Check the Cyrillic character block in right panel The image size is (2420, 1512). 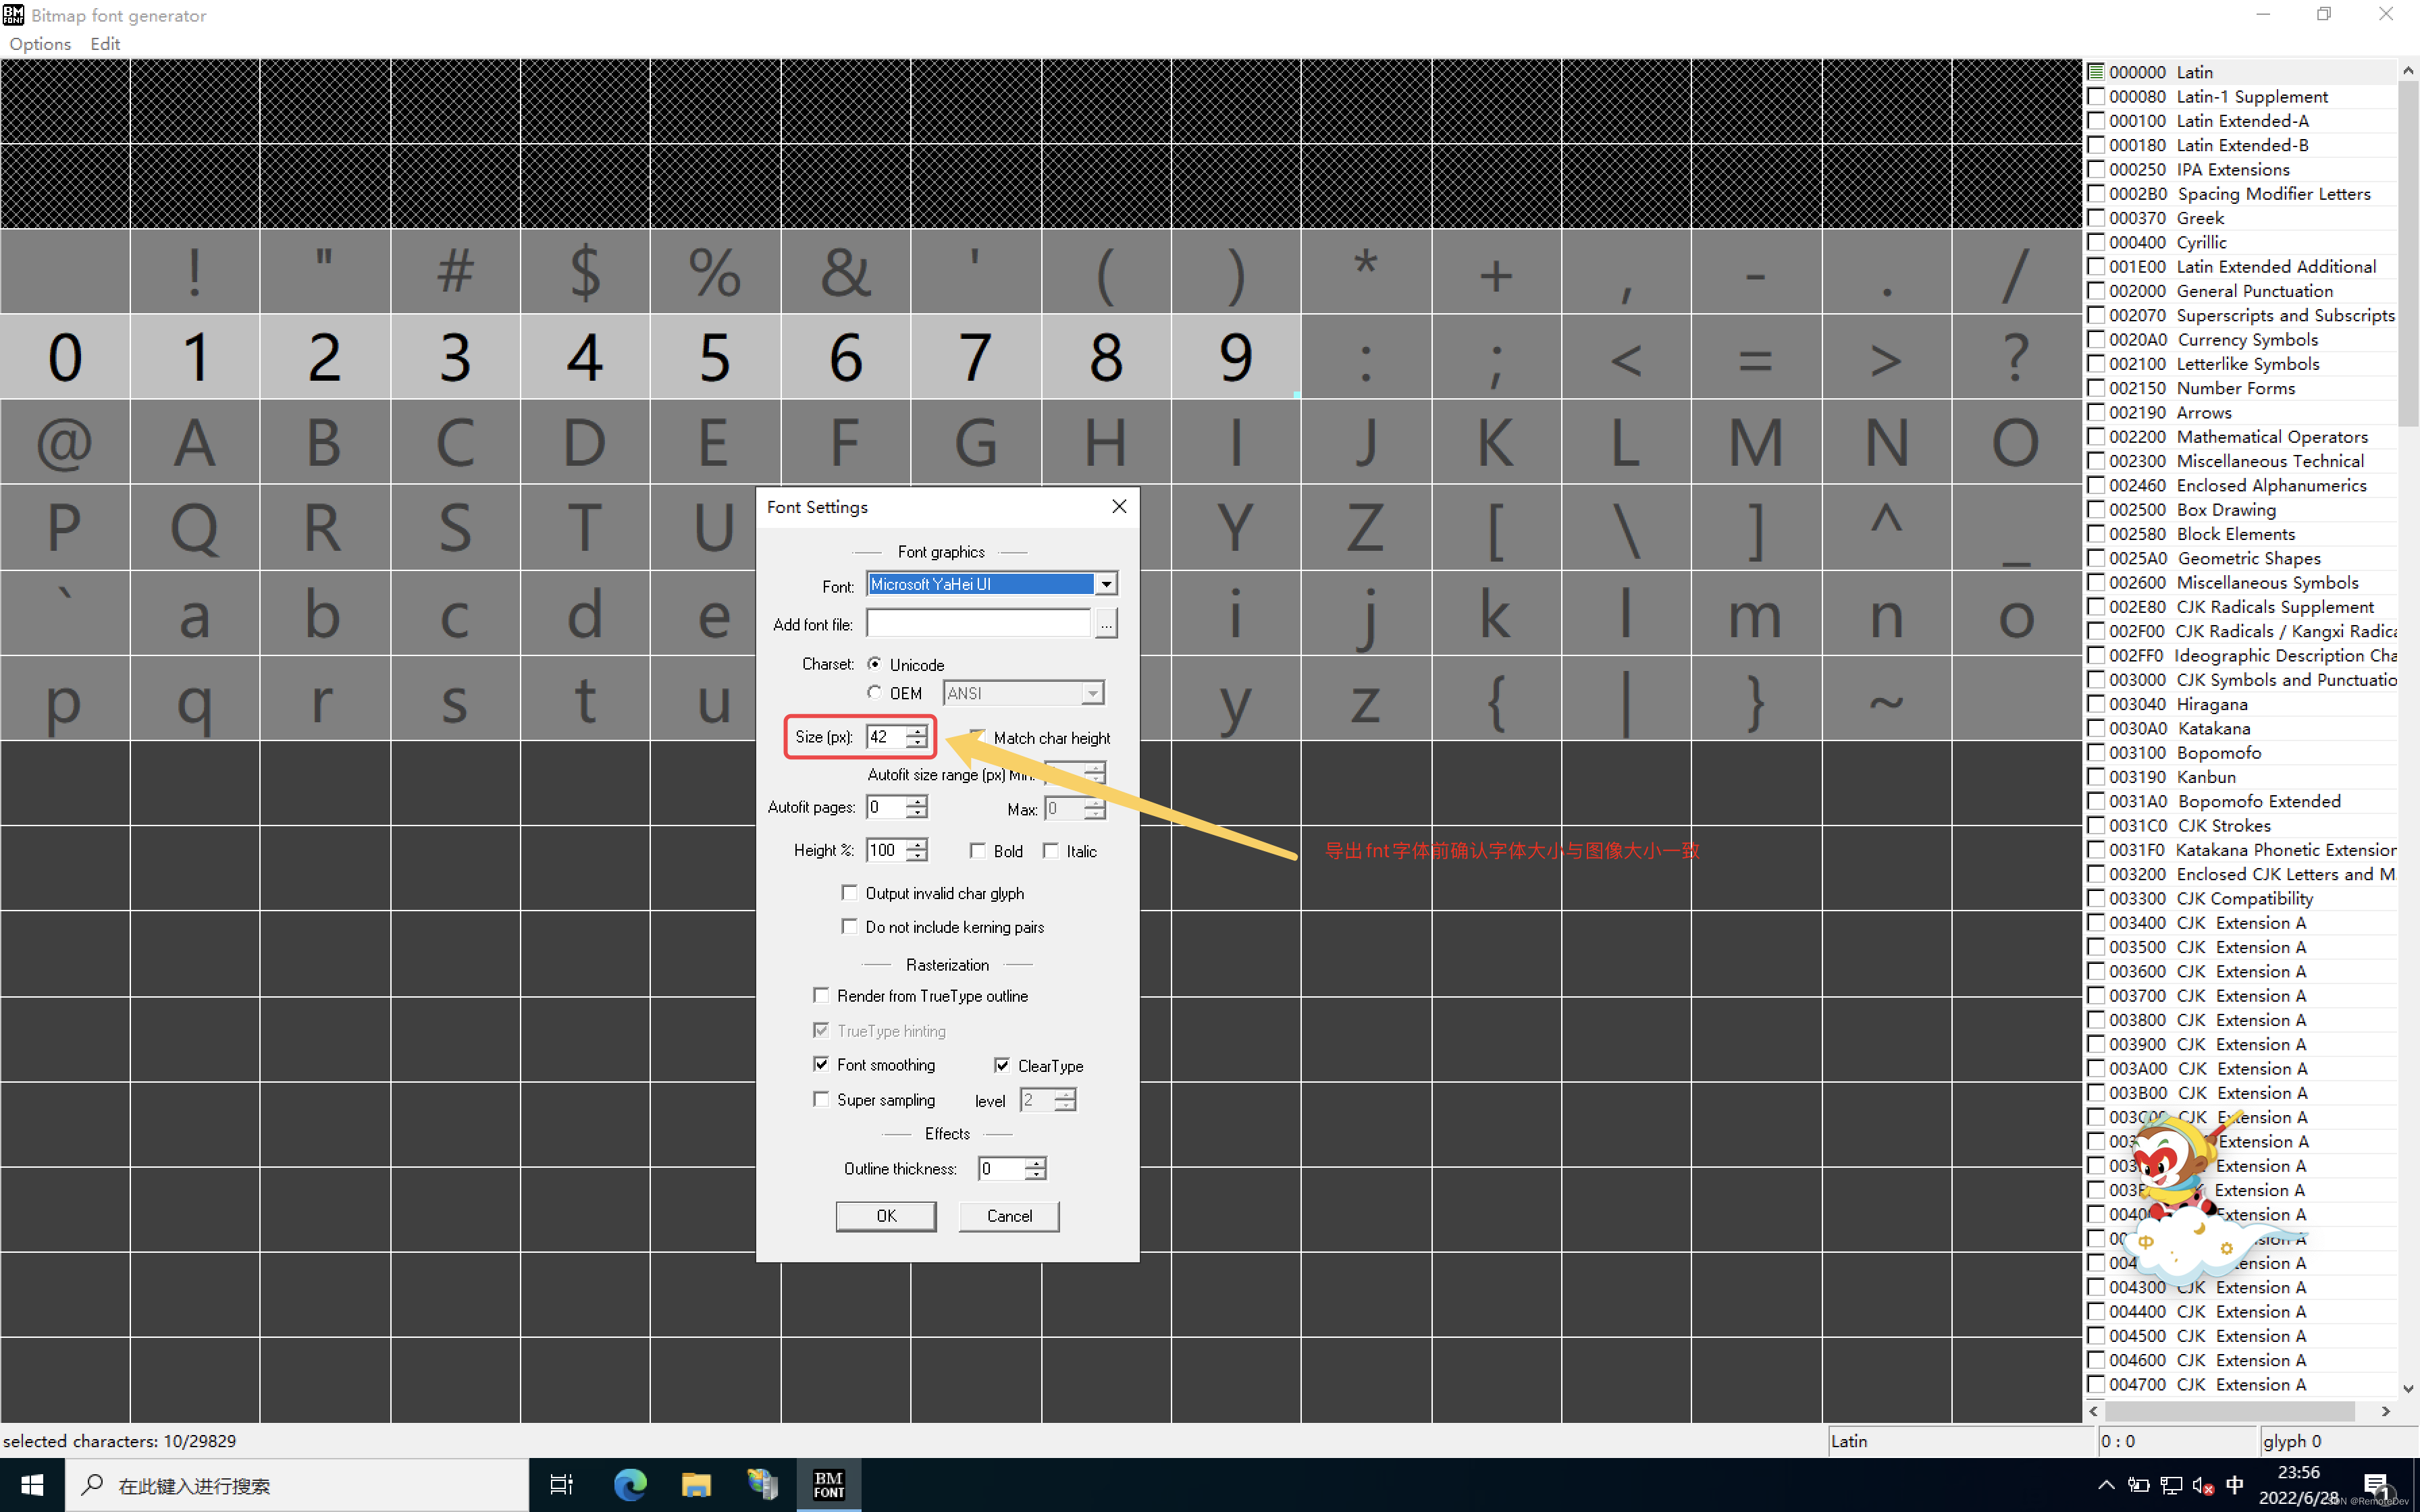2097,242
